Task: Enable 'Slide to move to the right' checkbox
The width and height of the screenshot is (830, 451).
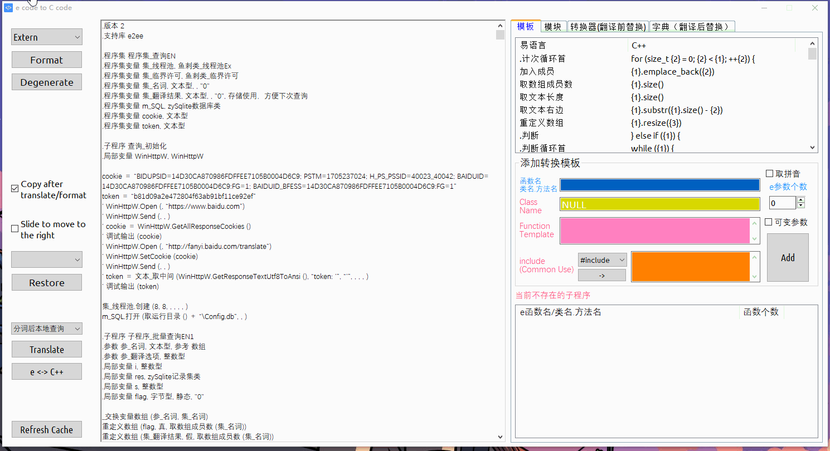Action: tap(15, 229)
